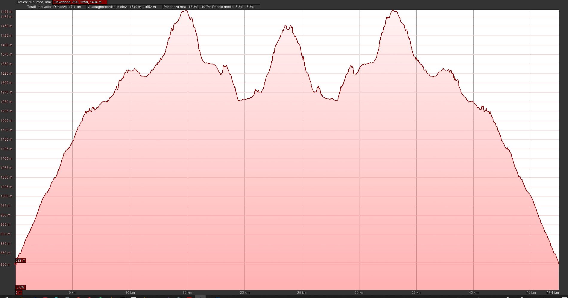Click the Totali intervallo label

pyautogui.click(x=39, y=7)
